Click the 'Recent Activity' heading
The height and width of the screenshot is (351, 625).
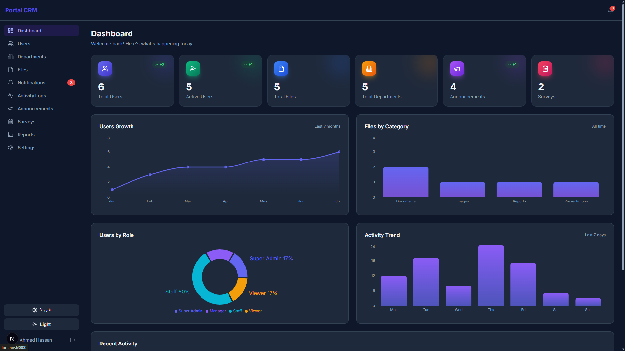pyautogui.click(x=118, y=344)
